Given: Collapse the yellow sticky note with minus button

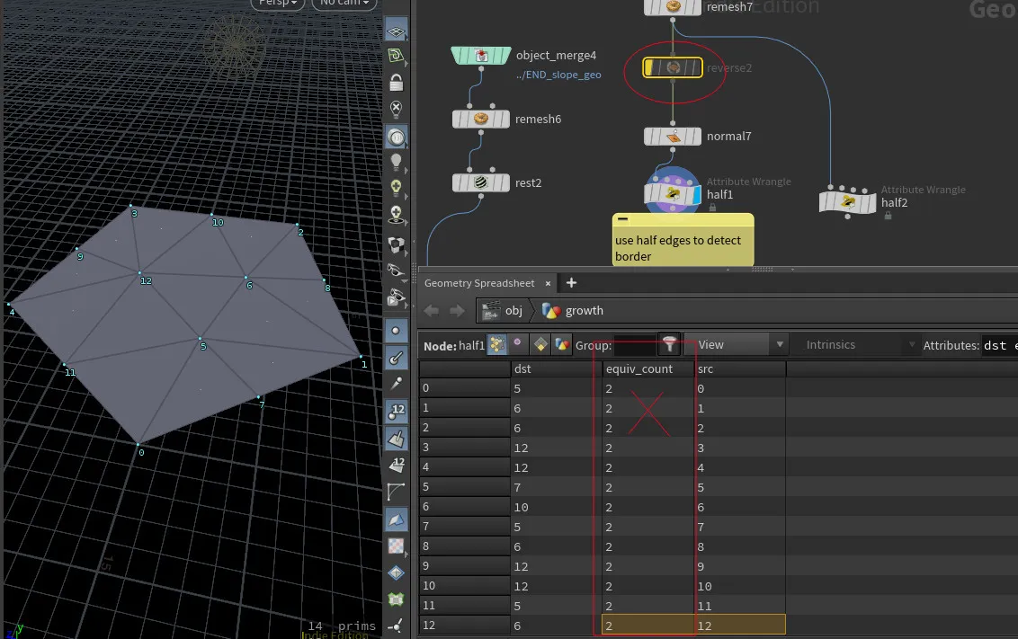Looking at the screenshot, I should 622,219.
